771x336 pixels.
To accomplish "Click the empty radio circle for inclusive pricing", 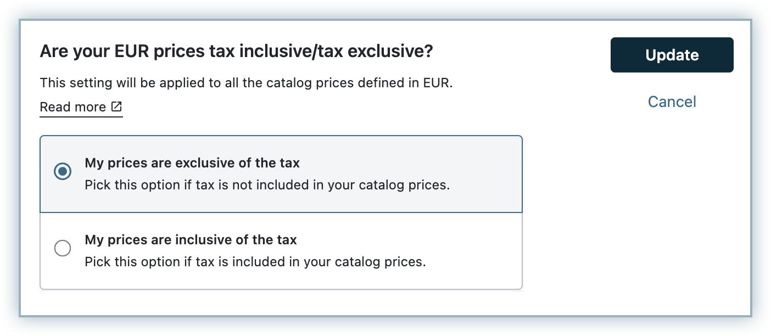I will (x=63, y=248).
